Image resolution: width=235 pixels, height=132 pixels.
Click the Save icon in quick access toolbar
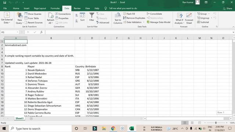(x=5, y=3)
